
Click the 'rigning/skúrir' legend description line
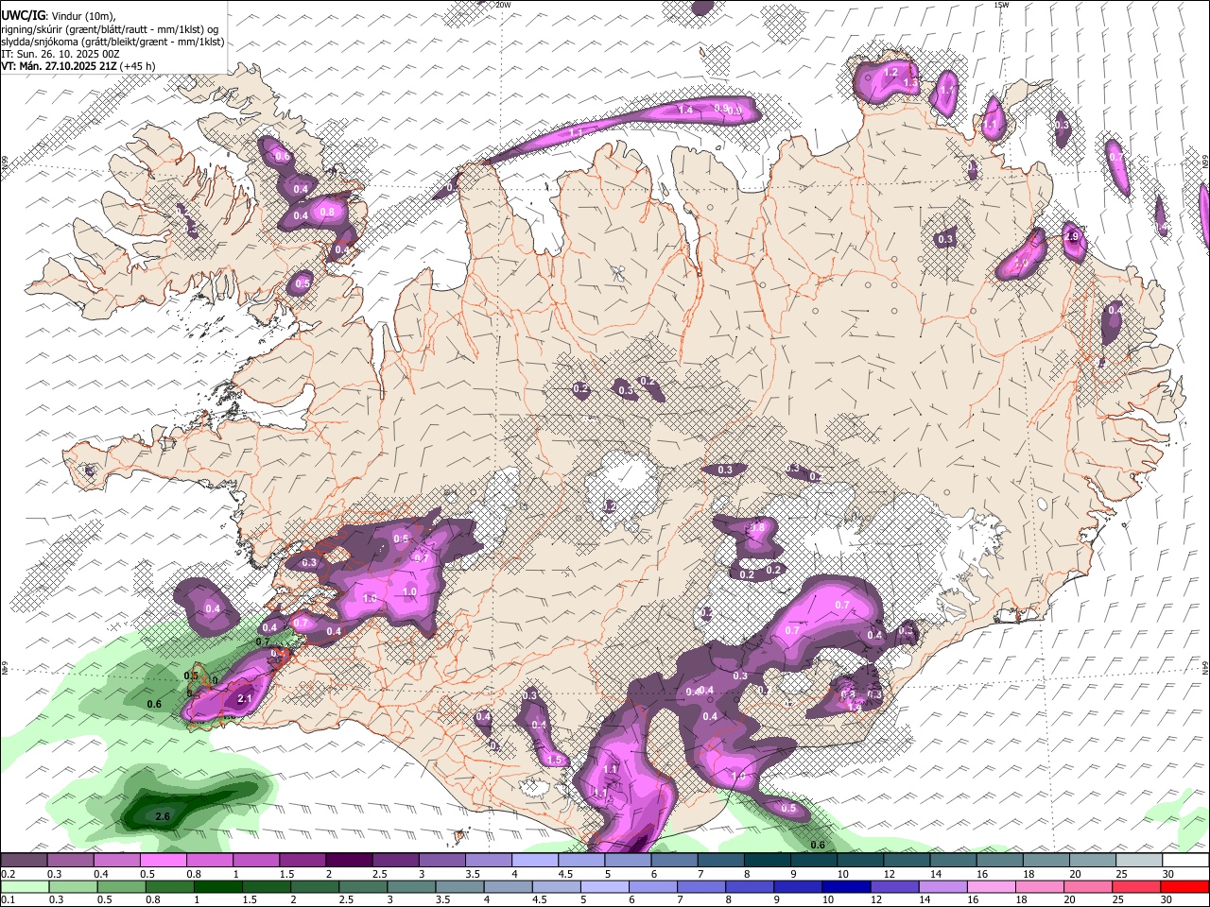tap(111, 29)
